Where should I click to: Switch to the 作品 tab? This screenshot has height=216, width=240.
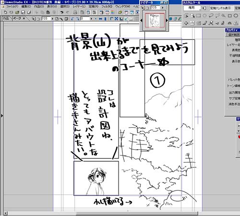point(6,19)
